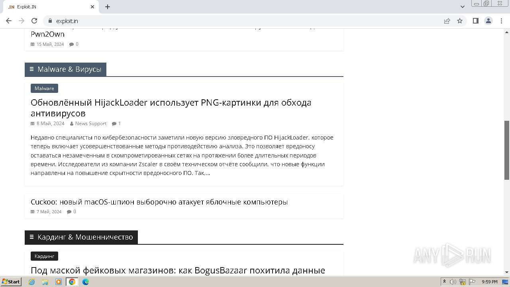Open the Cuckoo macOS spy article
Viewport: 510px width, 287px height.
(159, 202)
